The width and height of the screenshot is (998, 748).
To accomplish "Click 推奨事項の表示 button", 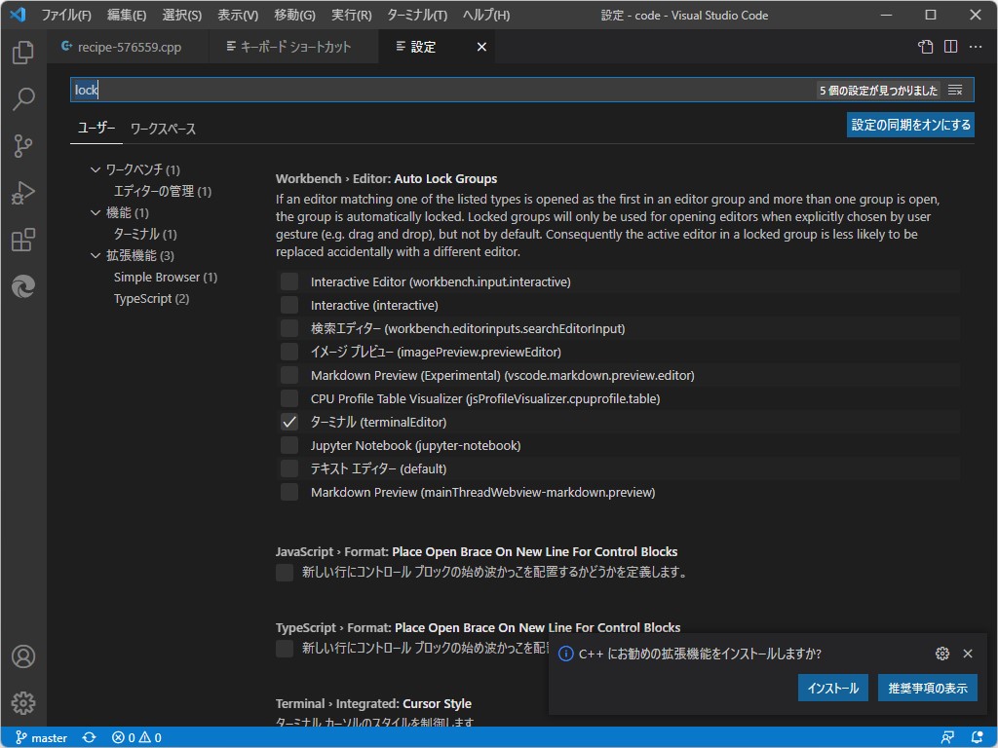I will tap(928, 689).
